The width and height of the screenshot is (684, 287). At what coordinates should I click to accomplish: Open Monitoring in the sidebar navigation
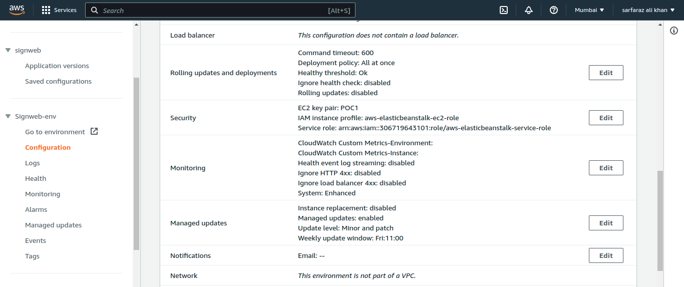(43, 194)
